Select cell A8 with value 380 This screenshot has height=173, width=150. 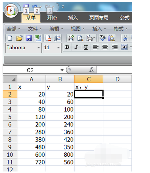click(x=31, y=139)
